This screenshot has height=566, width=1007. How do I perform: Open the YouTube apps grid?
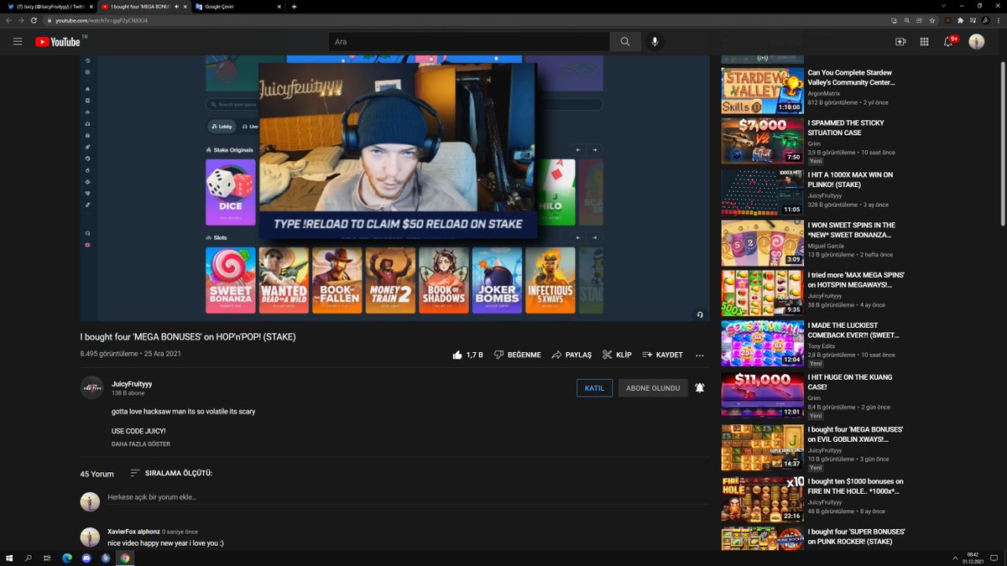tap(925, 41)
